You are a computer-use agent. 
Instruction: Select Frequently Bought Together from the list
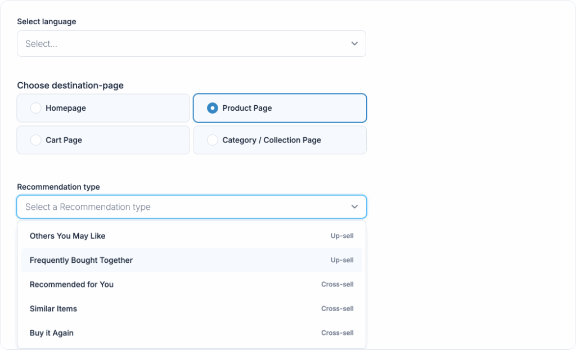click(81, 261)
